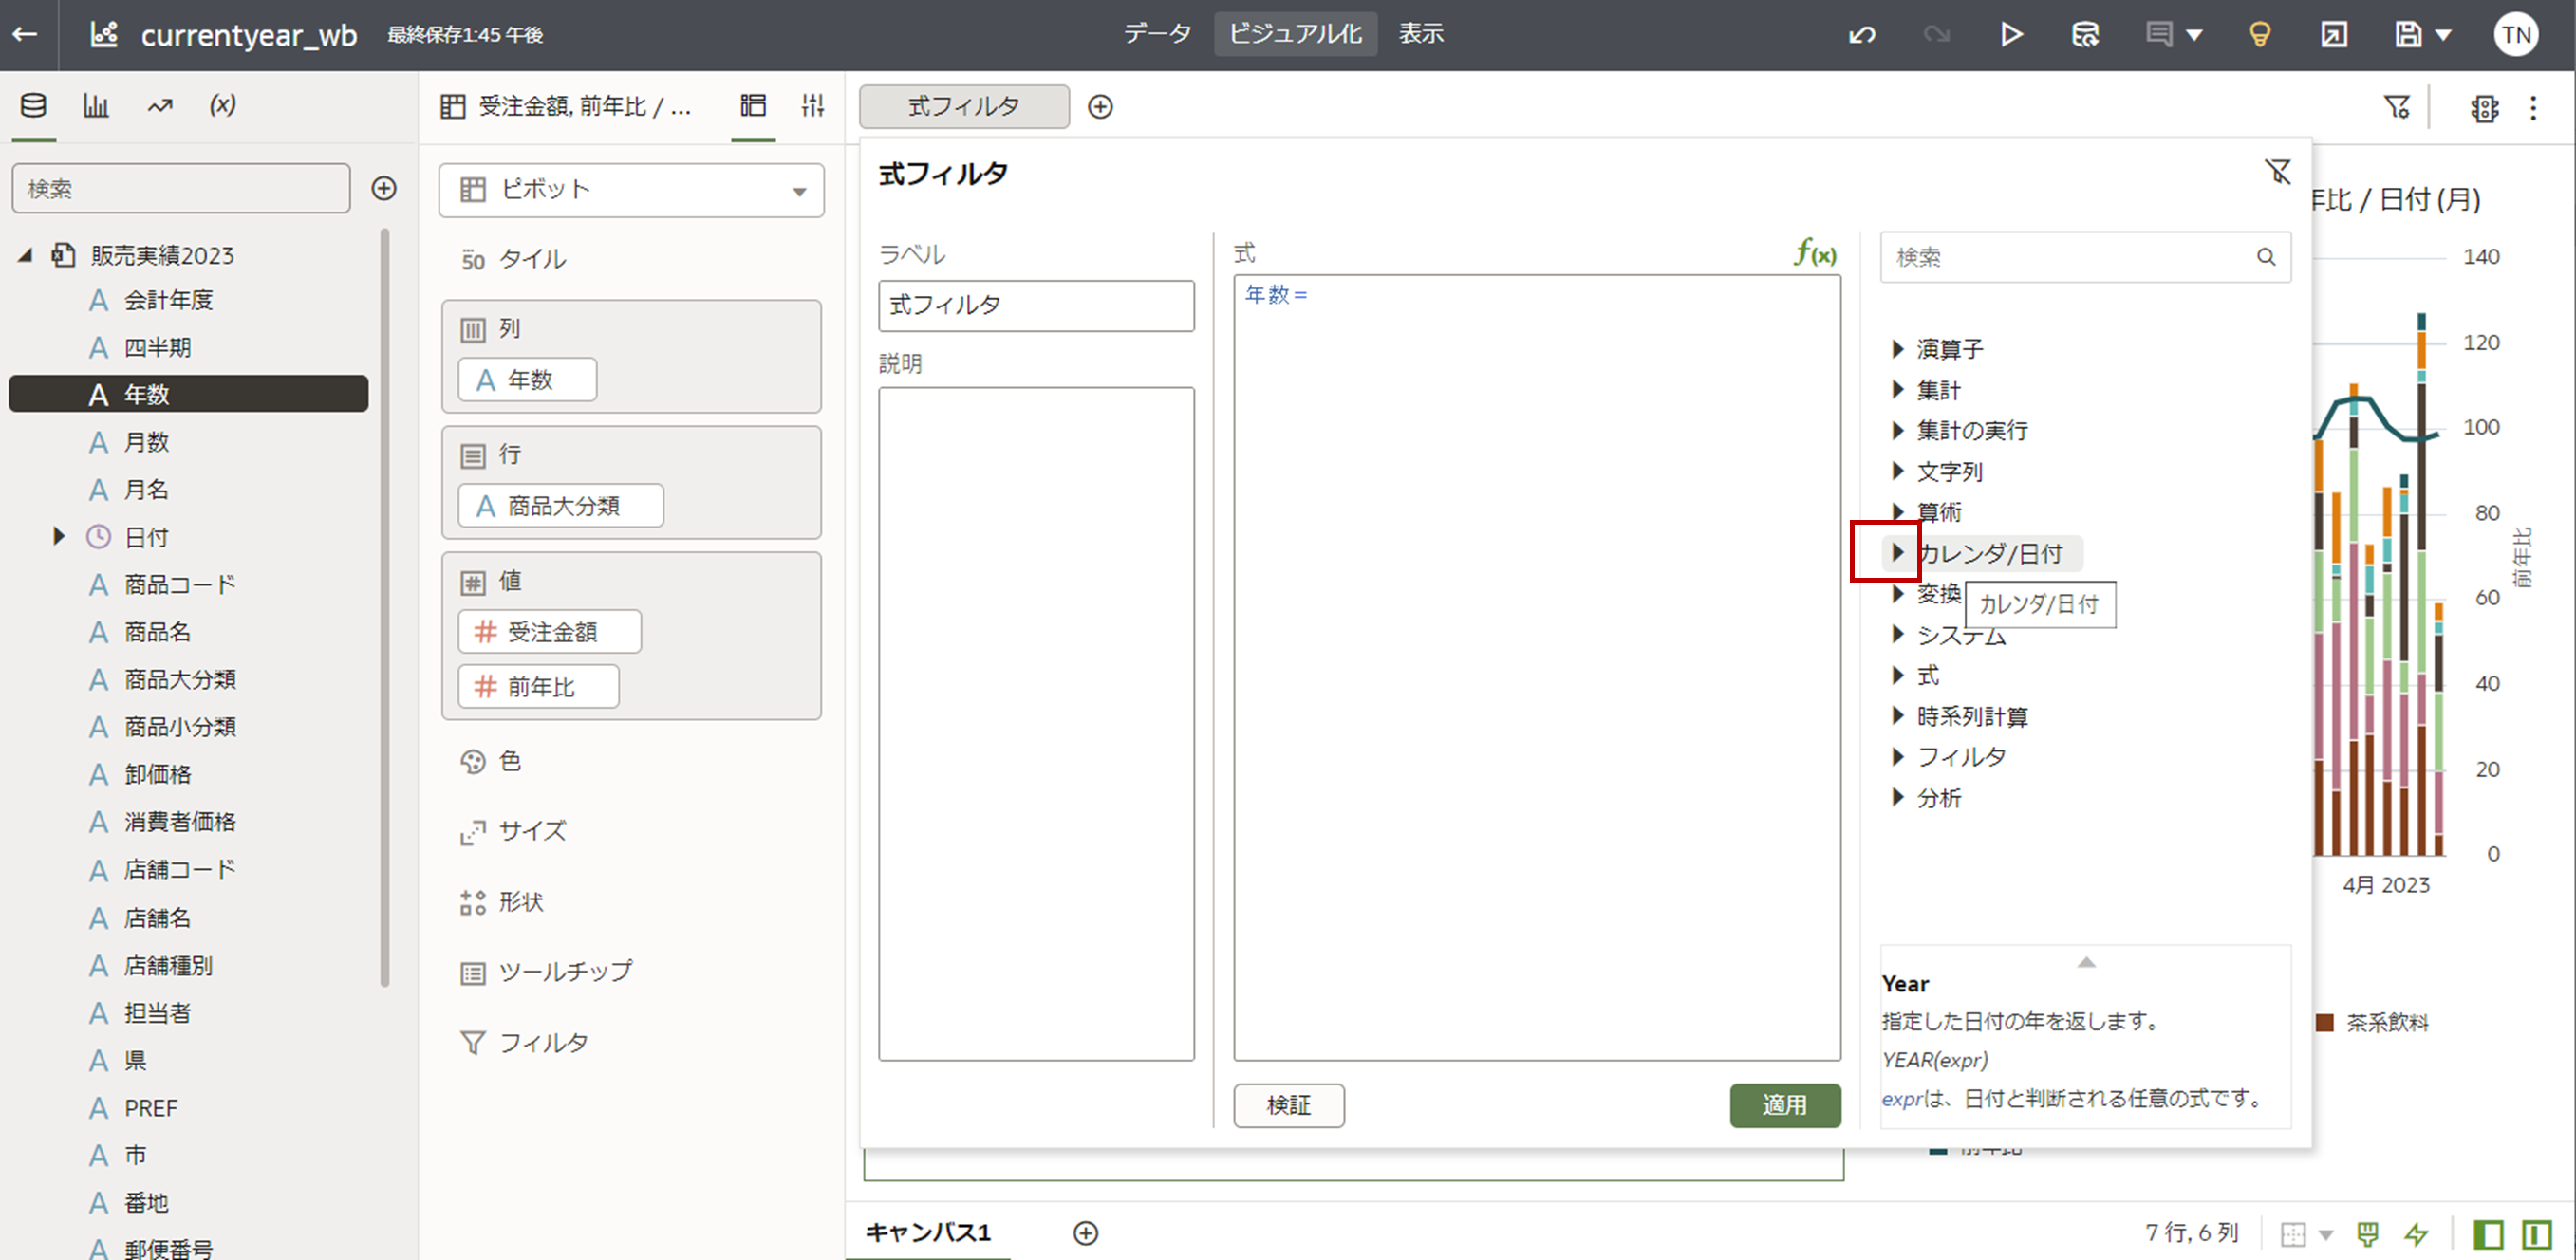Toggle the auto-apply data lightning icon

pos(2416,1234)
